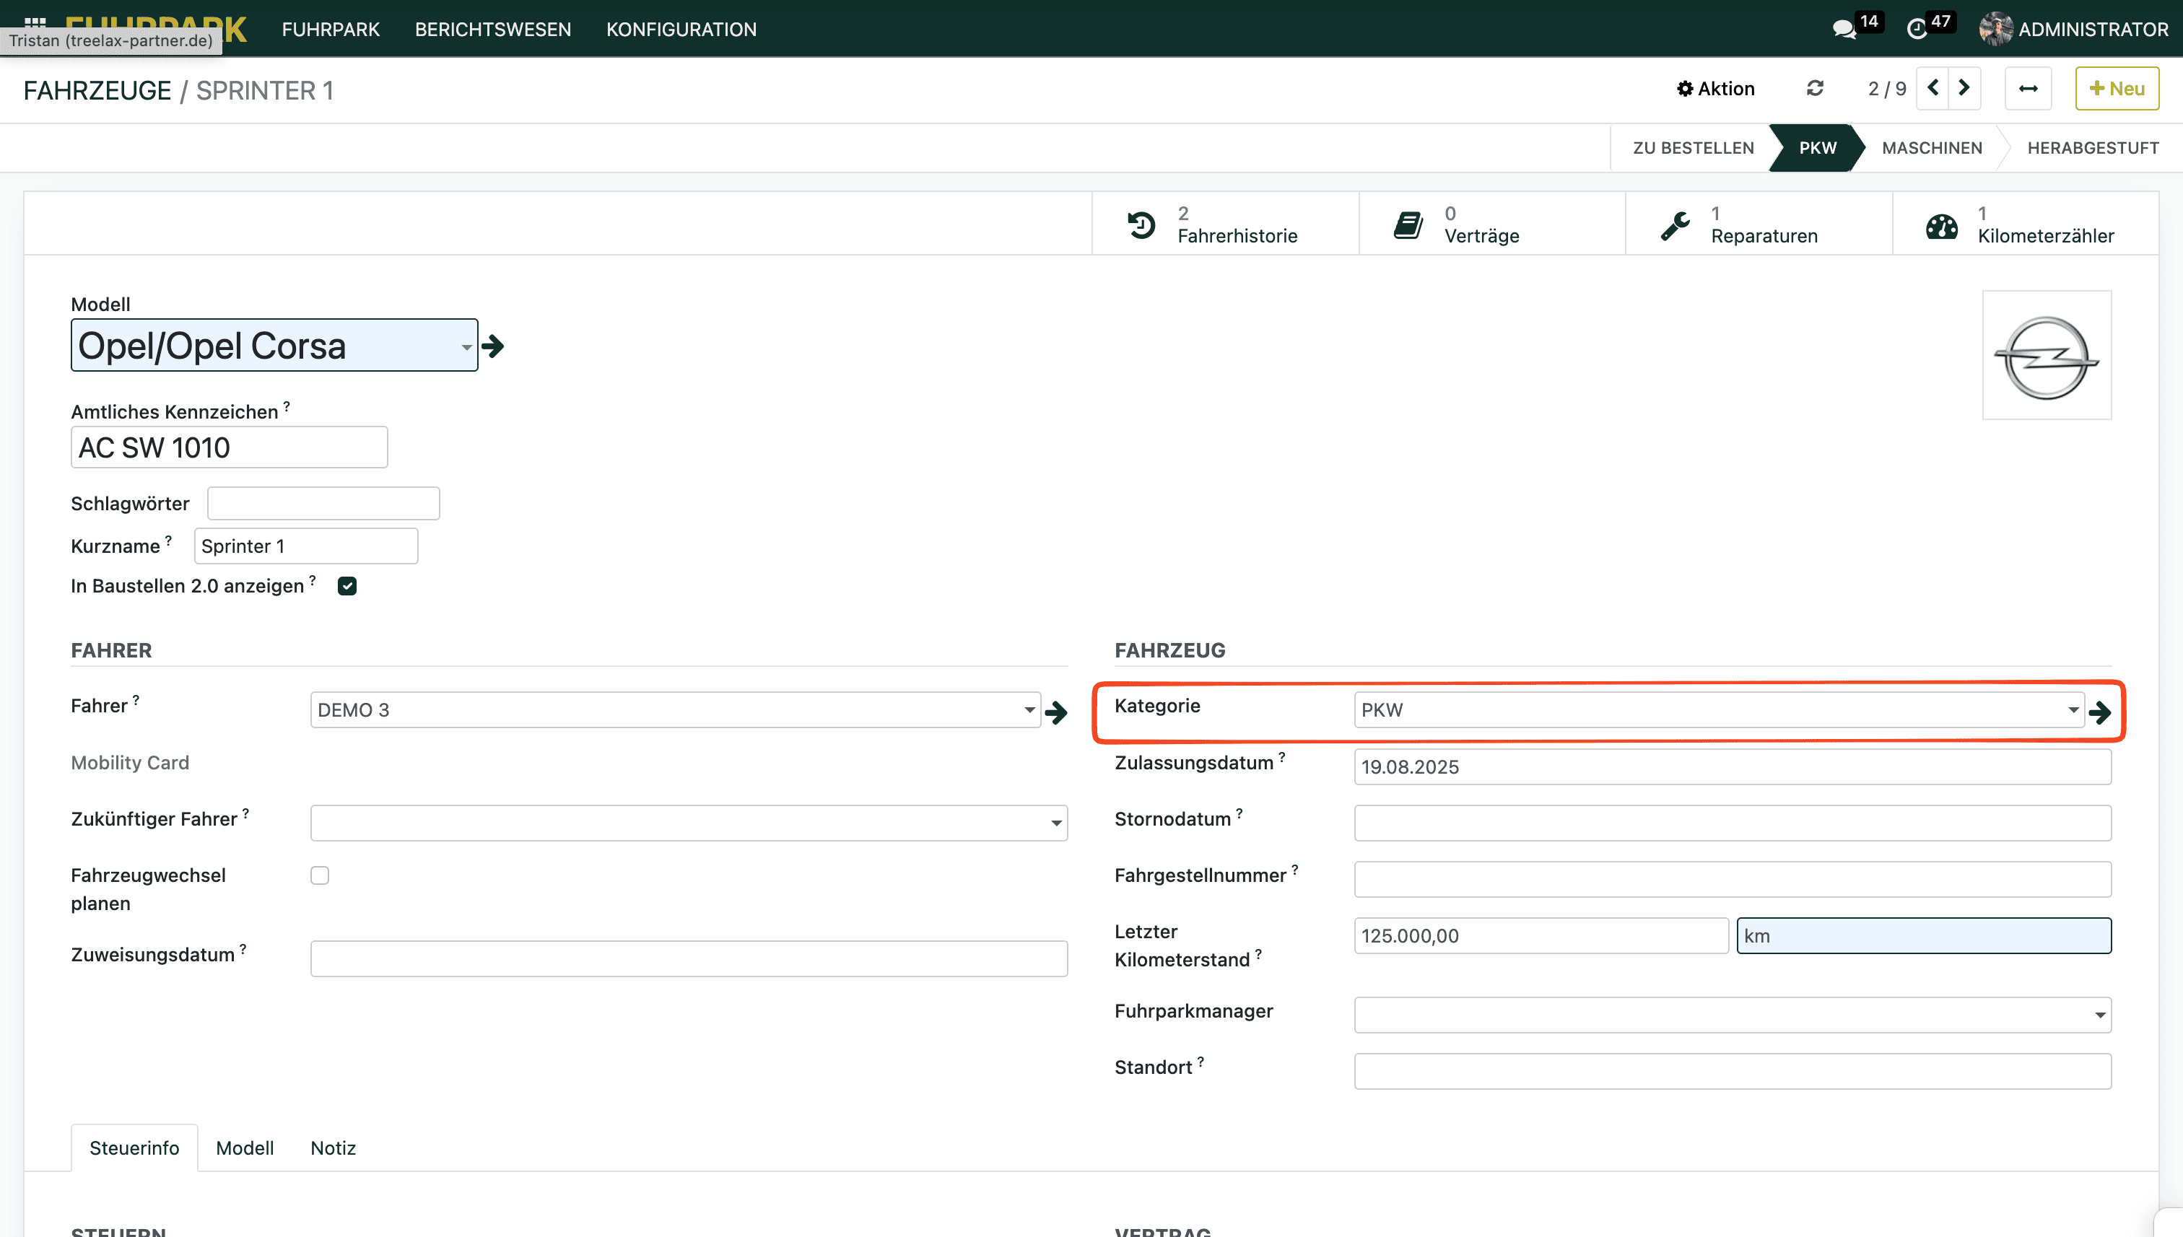This screenshot has width=2183, height=1237.
Task: Expand the Fahrer dropdown
Action: pos(1028,710)
